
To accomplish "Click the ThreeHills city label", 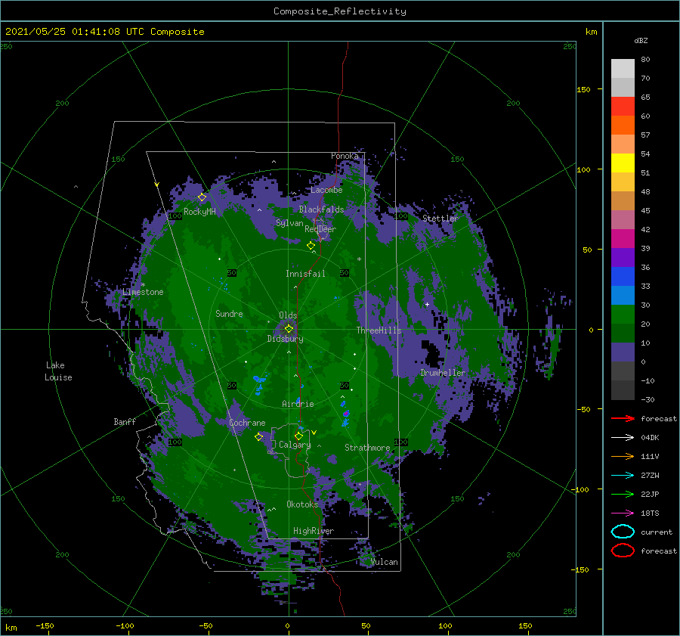I will pyautogui.click(x=379, y=330).
